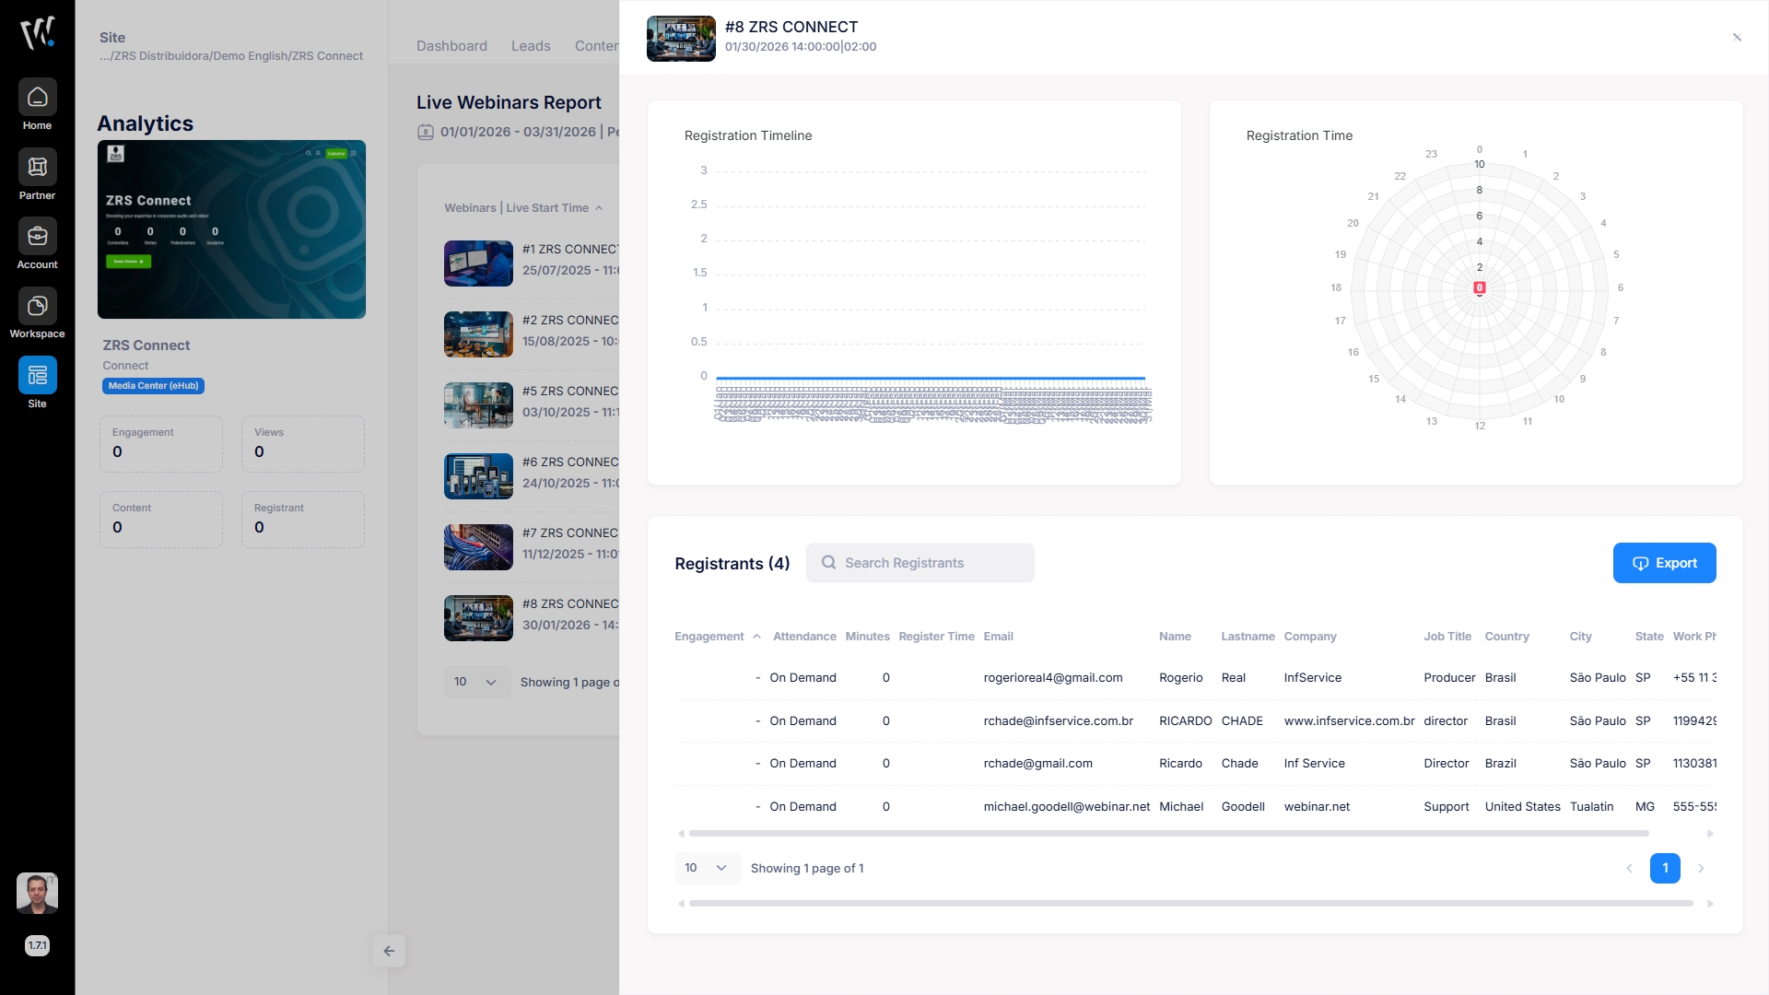The image size is (1769, 995).
Task: Sort by City column header
Action: 1580,637
